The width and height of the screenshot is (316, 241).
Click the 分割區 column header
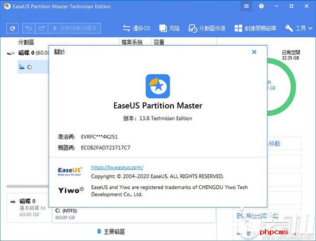click(x=26, y=42)
